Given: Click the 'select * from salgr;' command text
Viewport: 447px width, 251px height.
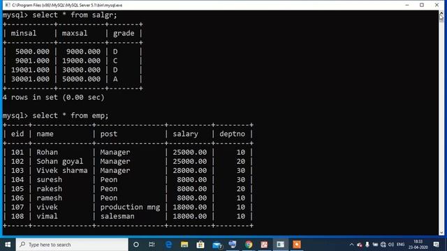Looking at the screenshot, I should click(x=75, y=15).
